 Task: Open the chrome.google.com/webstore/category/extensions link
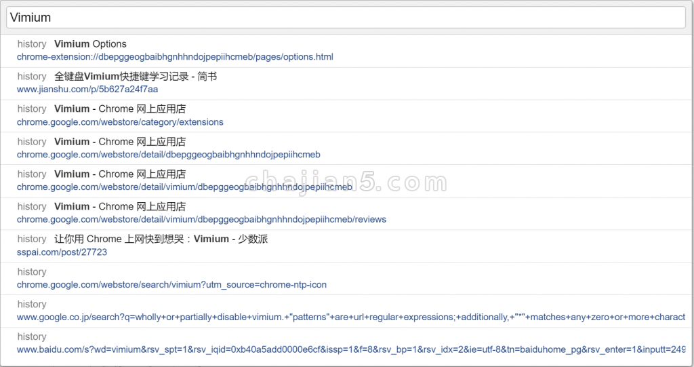pos(120,122)
